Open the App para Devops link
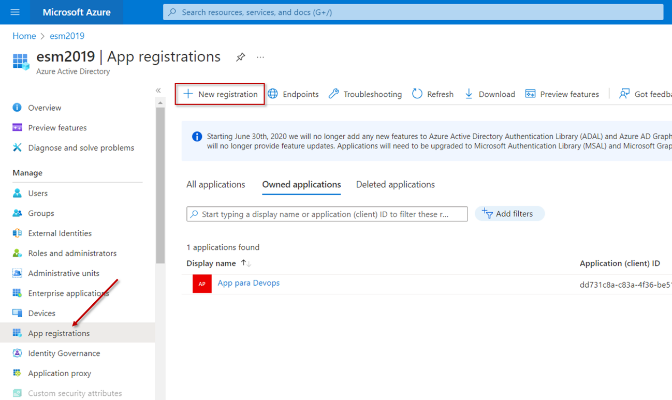Image resolution: width=672 pixels, height=400 pixels. click(x=249, y=283)
